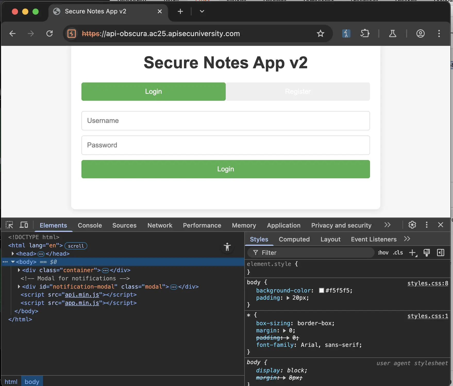This screenshot has width=453, height=386.
Task: Open Chrome's three-dot menu
Action: click(x=439, y=33)
